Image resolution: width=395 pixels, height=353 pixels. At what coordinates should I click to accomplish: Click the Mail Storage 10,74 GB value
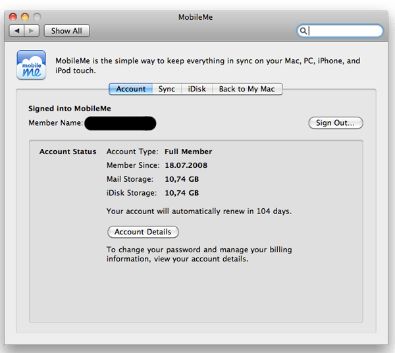pyautogui.click(x=182, y=179)
